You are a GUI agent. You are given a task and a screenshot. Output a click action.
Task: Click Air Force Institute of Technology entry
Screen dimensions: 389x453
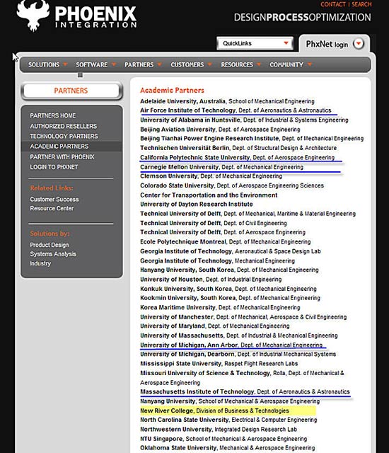tap(236, 110)
